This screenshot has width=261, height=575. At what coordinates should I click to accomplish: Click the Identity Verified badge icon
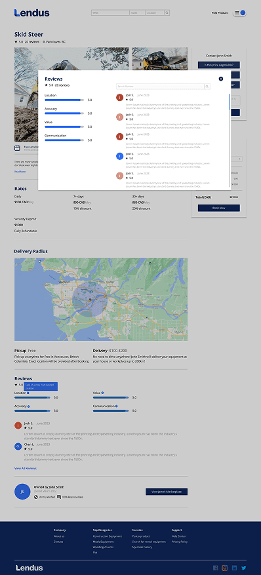pyautogui.click(x=36, y=497)
